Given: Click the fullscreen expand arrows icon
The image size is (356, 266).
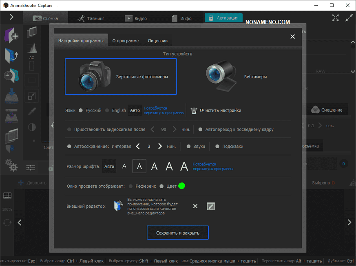Looking at the screenshot, I should tap(336, 18).
